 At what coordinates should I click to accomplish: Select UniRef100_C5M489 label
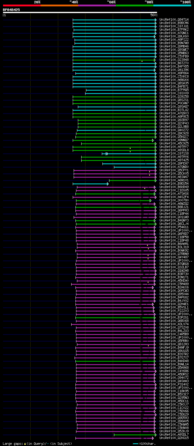click(x=174, y=284)
